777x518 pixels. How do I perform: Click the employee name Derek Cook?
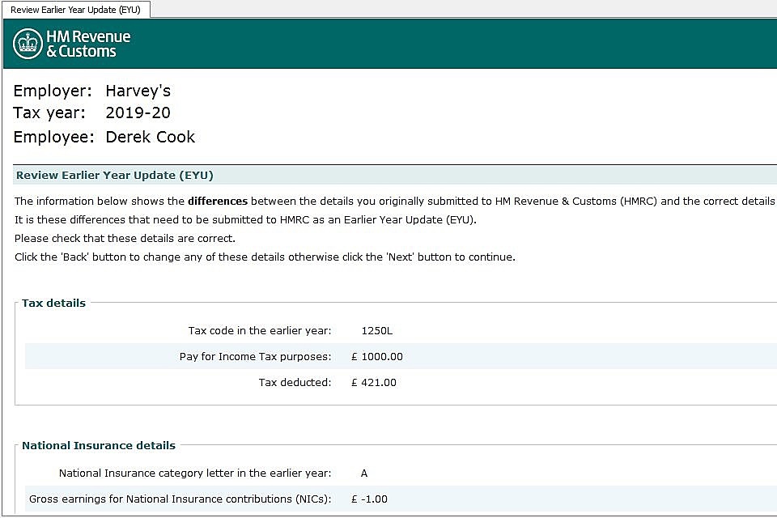pyautogui.click(x=150, y=137)
